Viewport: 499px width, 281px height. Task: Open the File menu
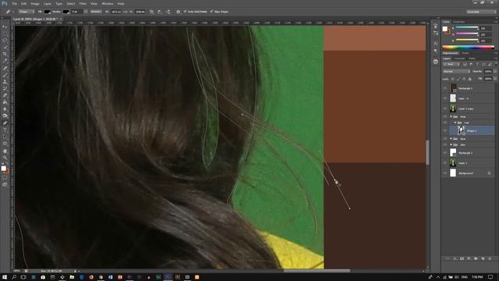pyautogui.click(x=14, y=3)
